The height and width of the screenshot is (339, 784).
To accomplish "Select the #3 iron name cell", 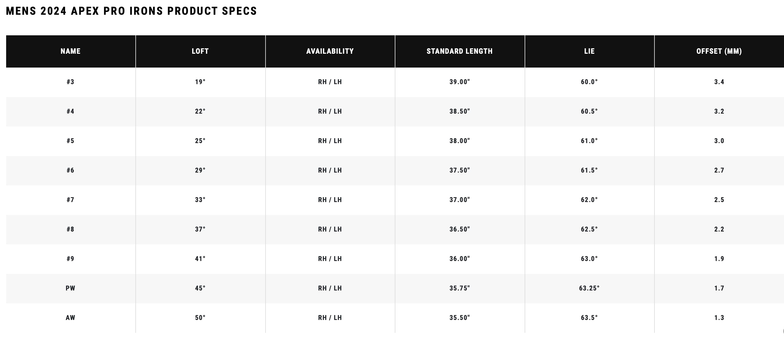I will tap(71, 82).
